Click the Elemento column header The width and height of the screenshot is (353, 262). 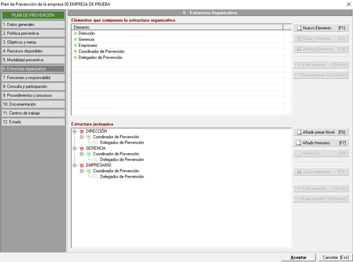177,27
